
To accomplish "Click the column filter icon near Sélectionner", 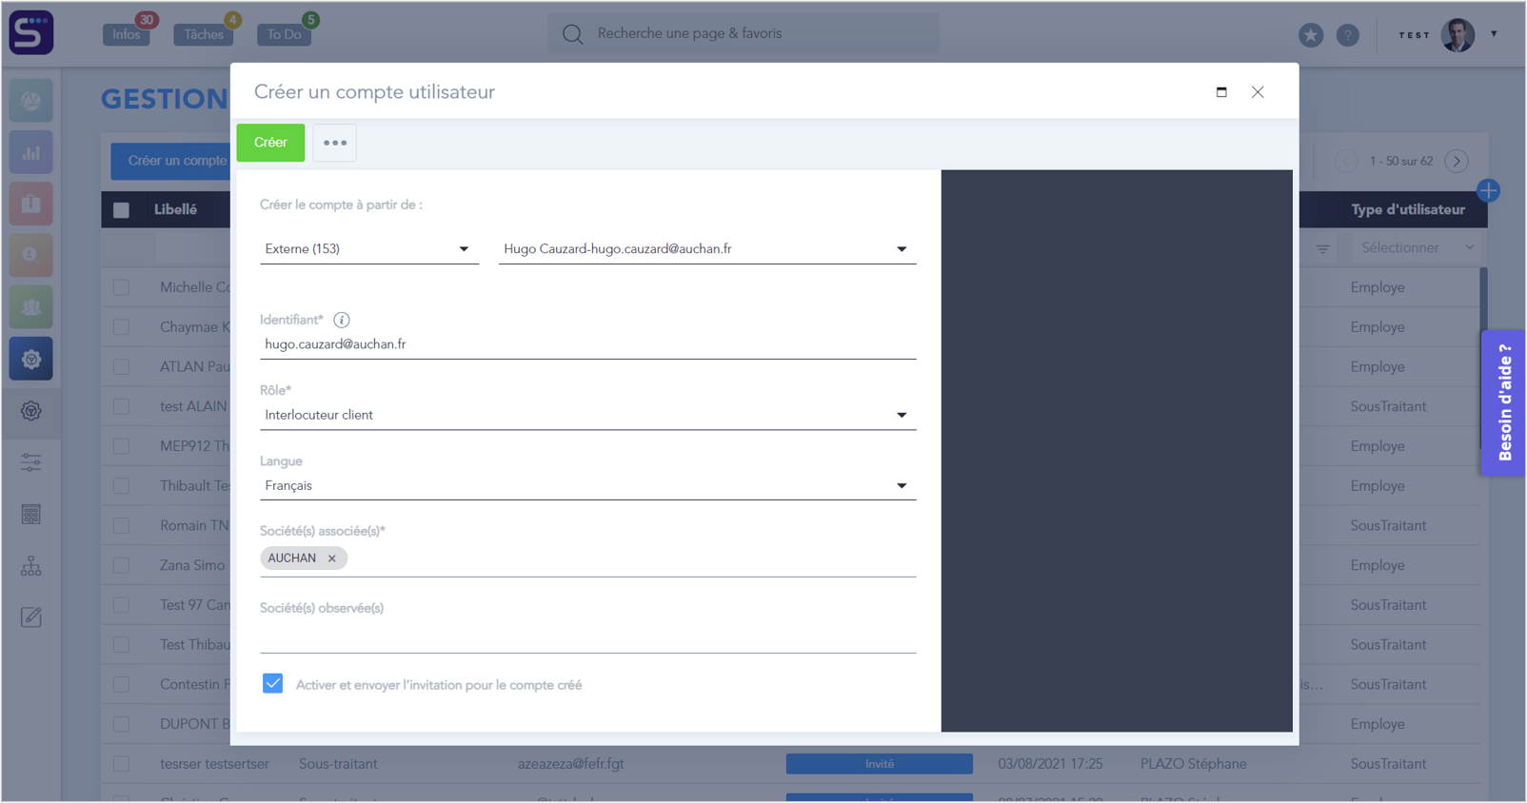I will [1323, 248].
